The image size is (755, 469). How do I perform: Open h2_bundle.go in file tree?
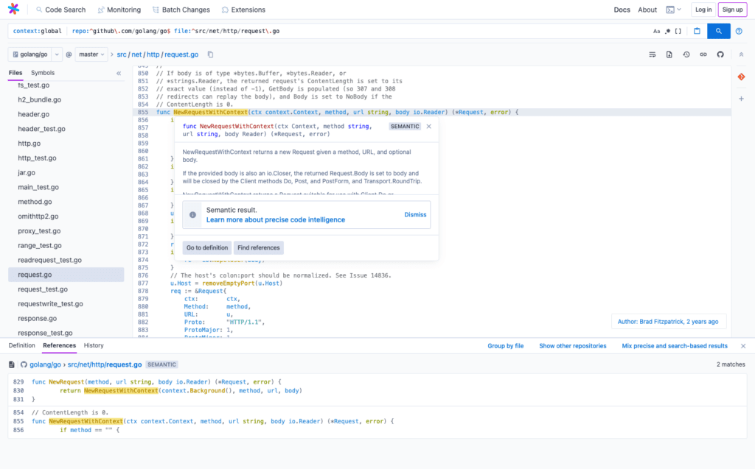click(x=40, y=99)
